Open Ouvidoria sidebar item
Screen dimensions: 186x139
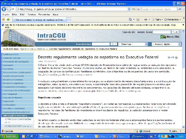click(17, 69)
